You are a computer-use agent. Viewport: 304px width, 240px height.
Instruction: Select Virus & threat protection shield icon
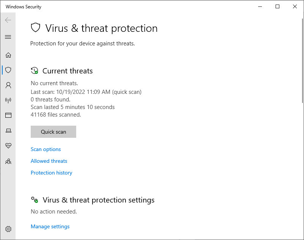8,70
